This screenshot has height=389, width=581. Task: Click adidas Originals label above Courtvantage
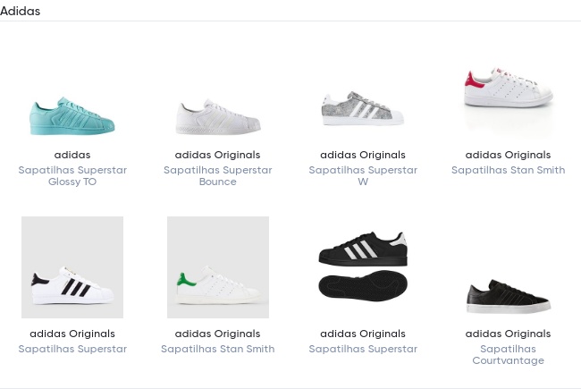point(508,334)
